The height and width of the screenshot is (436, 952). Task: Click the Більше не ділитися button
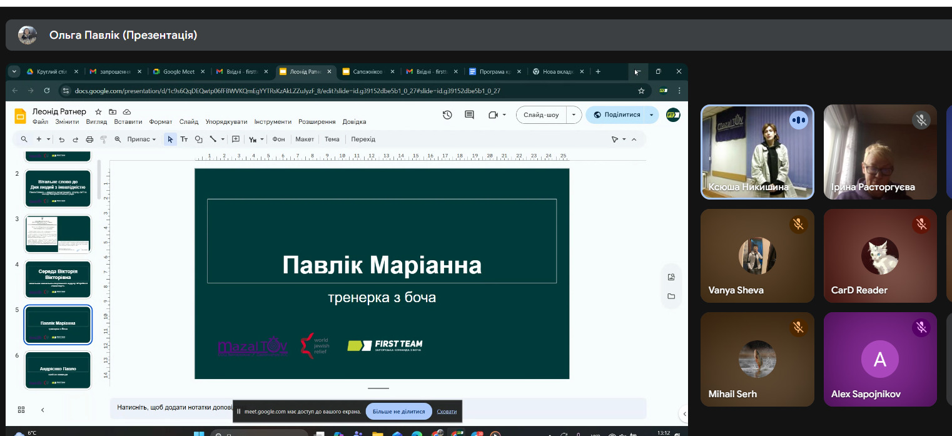pyautogui.click(x=398, y=412)
